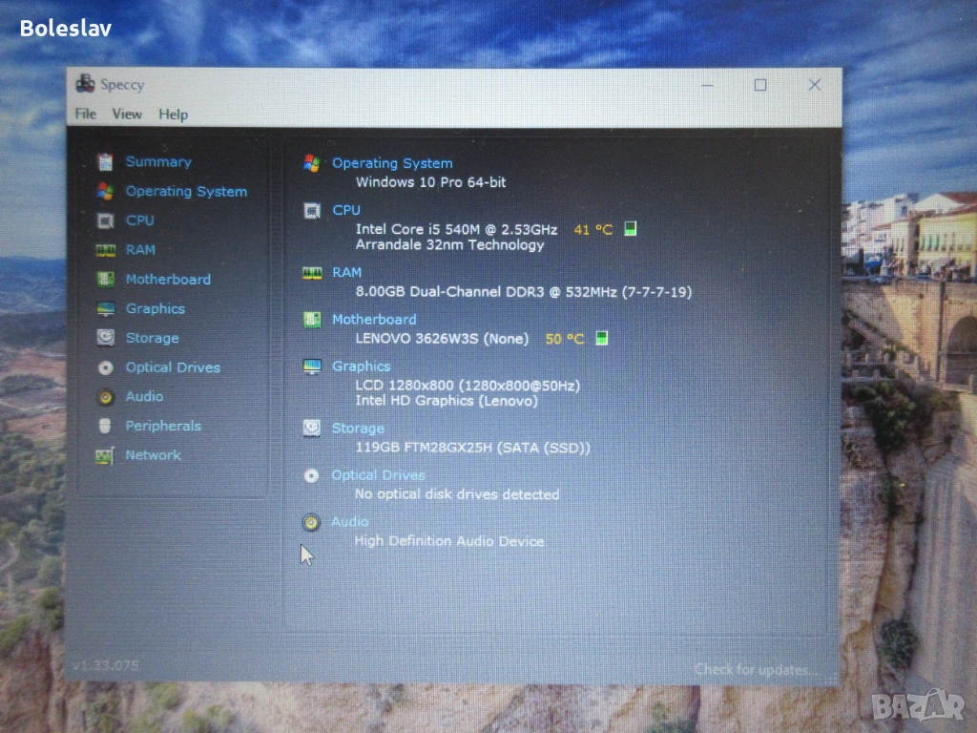Maximize the Speccy window

759,85
